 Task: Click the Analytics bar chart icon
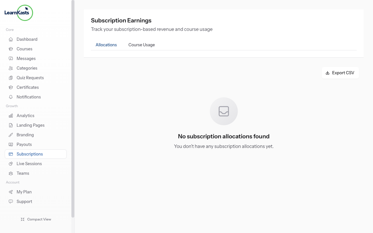coord(11,115)
